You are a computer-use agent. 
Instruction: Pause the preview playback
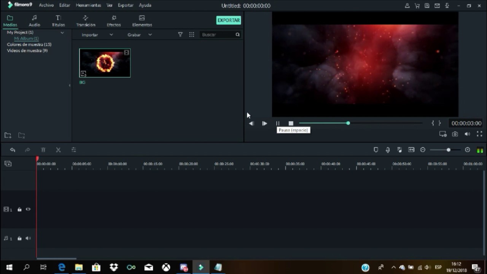278,123
